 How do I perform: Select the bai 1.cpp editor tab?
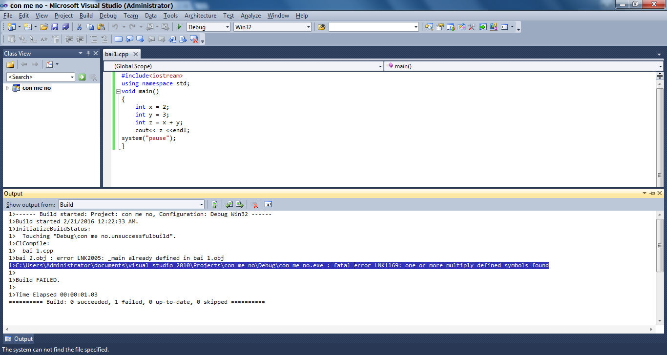pos(117,54)
